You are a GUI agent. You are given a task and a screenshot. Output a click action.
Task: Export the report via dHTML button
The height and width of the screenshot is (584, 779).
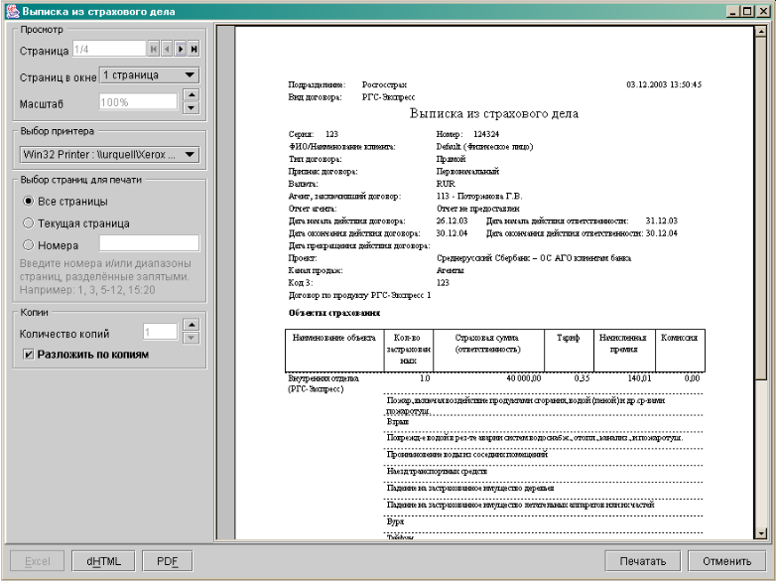coord(104,561)
